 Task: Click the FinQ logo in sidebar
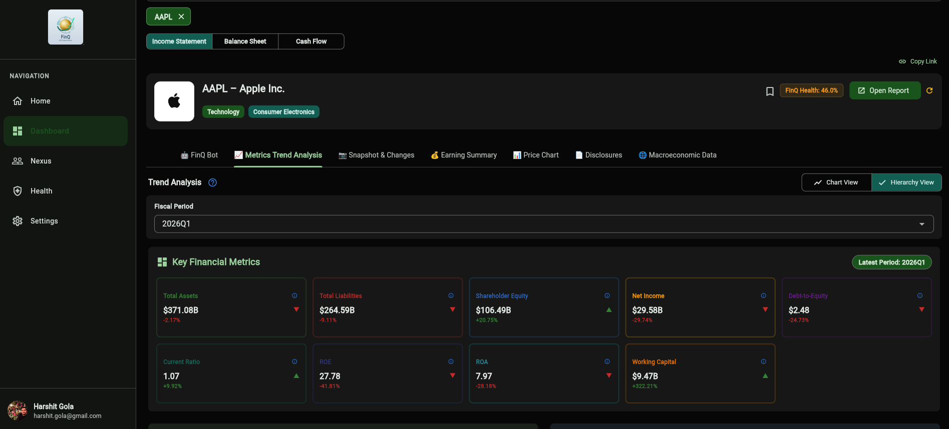[x=66, y=27]
